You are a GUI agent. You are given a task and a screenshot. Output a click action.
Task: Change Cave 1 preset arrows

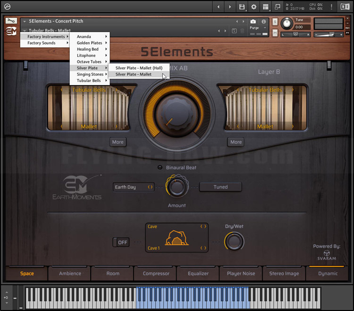203,248
